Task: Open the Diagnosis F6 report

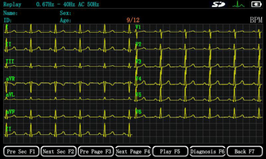Action: [x=207, y=151]
